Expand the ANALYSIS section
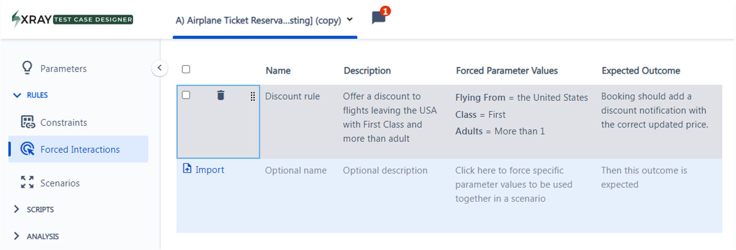This screenshot has height=250, width=736. coord(17,236)
